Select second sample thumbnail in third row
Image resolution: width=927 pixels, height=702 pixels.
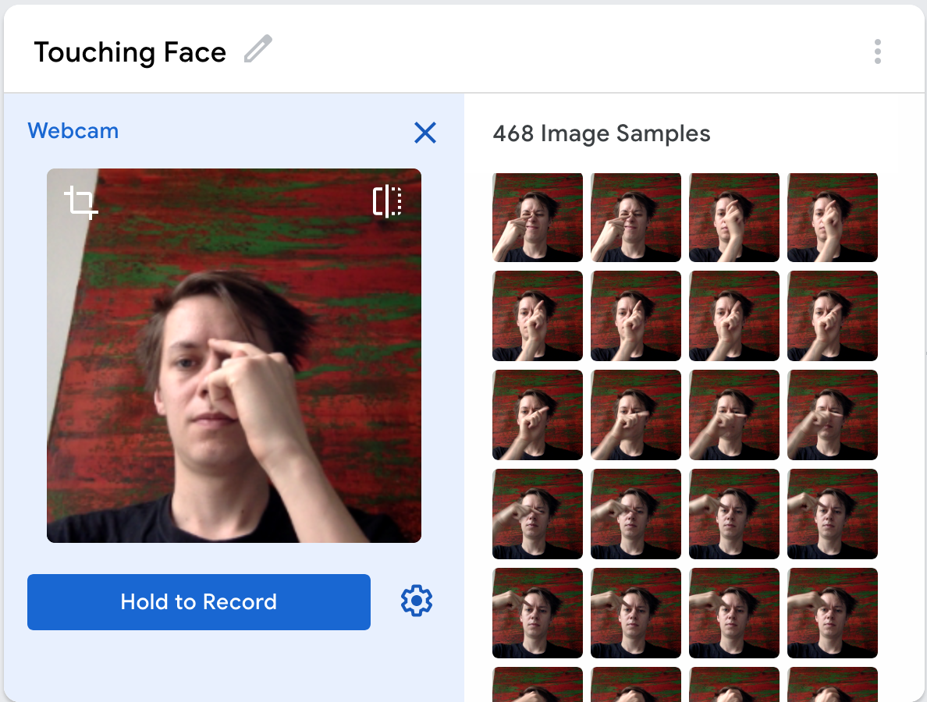point(635,415)
